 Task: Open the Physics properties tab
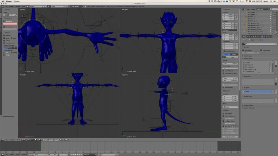click(271, 36)
